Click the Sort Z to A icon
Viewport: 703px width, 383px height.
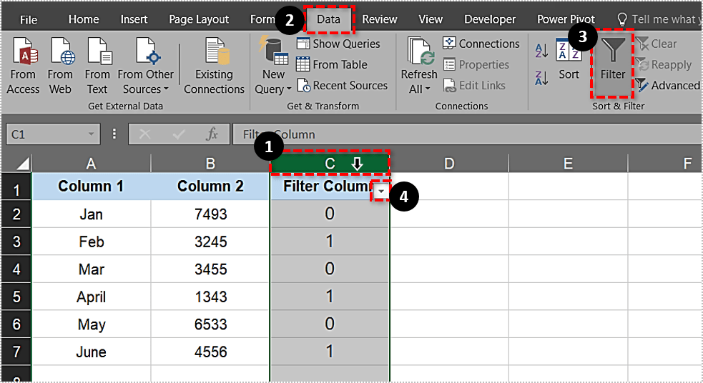pyautogui.click(x=541, y=76)
